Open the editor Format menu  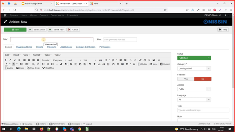click(x=37, y=55)
